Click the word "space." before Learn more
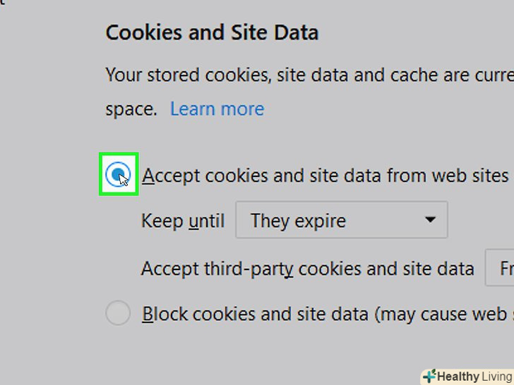Viewport: 514px width, 385px height. [x=131, y=109]
